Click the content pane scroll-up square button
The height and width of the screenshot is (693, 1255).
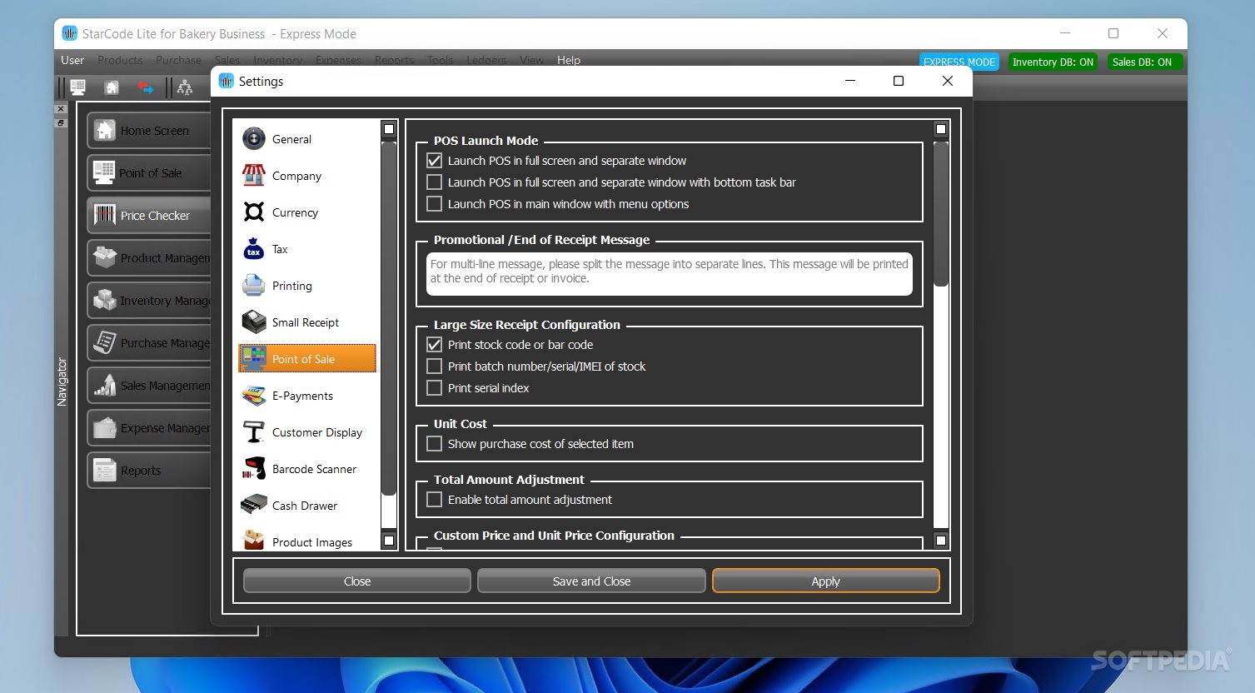coord(941,129)
